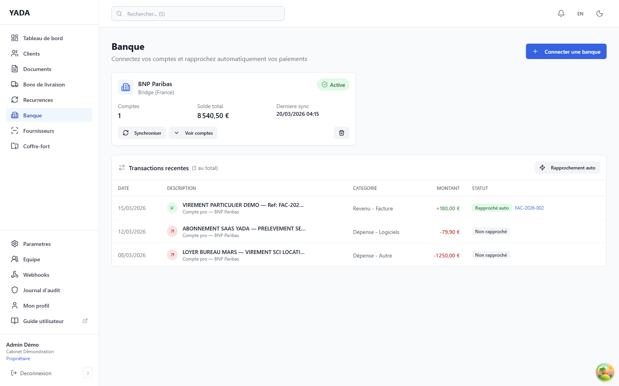Click inside the Rechercher search field

coord(198,13)
